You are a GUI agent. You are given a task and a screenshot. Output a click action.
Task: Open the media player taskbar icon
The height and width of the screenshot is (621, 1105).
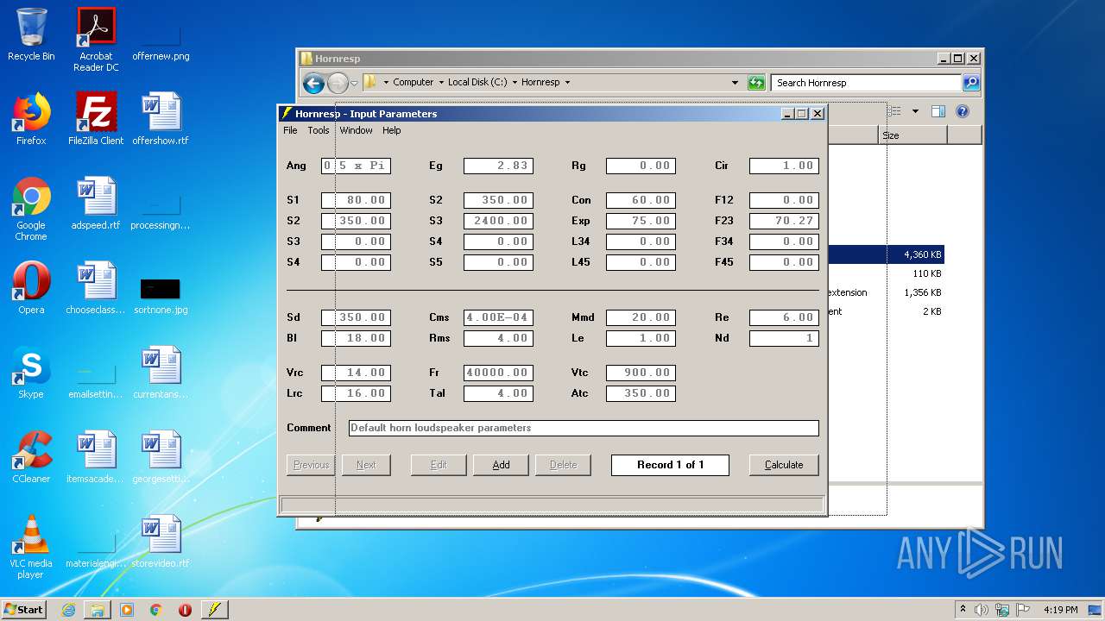127,610
